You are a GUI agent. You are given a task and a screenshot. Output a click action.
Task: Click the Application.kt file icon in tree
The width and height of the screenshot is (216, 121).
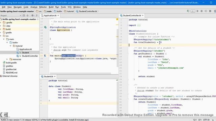coord(18,49)
